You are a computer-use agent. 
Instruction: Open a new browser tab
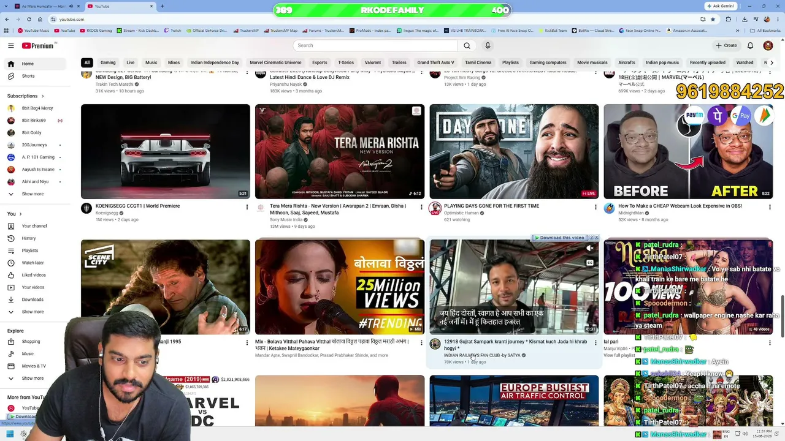point(162,6)
